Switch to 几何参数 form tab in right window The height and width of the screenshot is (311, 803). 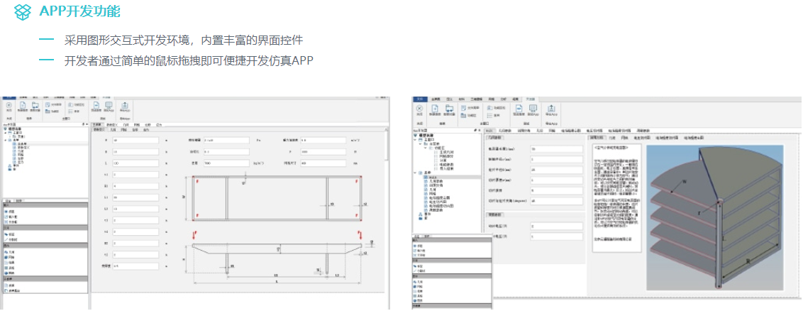pyautogui.click(x=504, y=131)
